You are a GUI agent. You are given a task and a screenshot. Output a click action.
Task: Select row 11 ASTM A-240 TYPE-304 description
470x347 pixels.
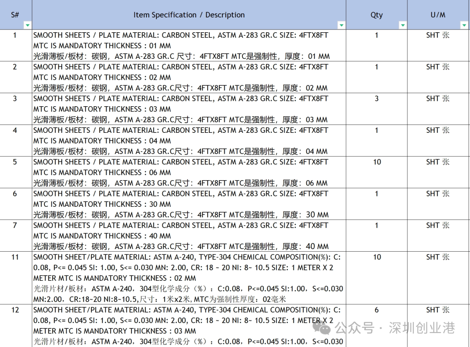point(189,278)
